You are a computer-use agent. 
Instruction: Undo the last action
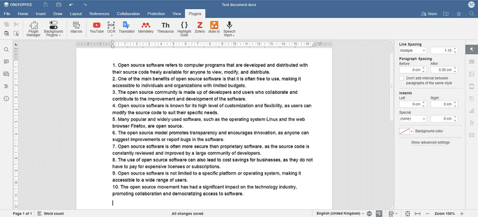72,5
